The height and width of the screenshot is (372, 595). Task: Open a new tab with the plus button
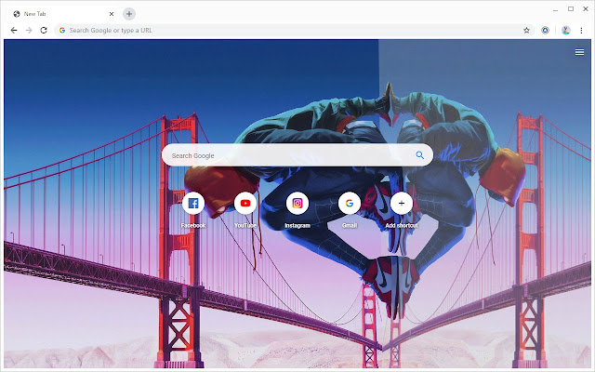pyautogui.click(x=129, y=14)
